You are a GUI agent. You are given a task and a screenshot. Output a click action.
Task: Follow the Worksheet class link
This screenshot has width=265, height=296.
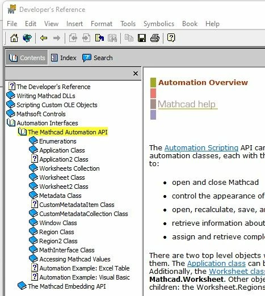click(237, 271)
